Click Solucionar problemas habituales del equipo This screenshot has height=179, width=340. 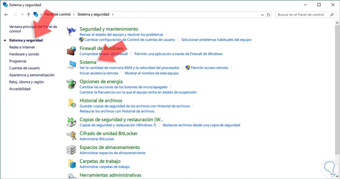[x=216, y=40]
